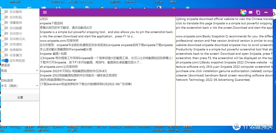Click the 'AsSSDBe...' desktop shortcut label
Screen dimensions: 276x133
pyautogui.click(x=130, y=127)
